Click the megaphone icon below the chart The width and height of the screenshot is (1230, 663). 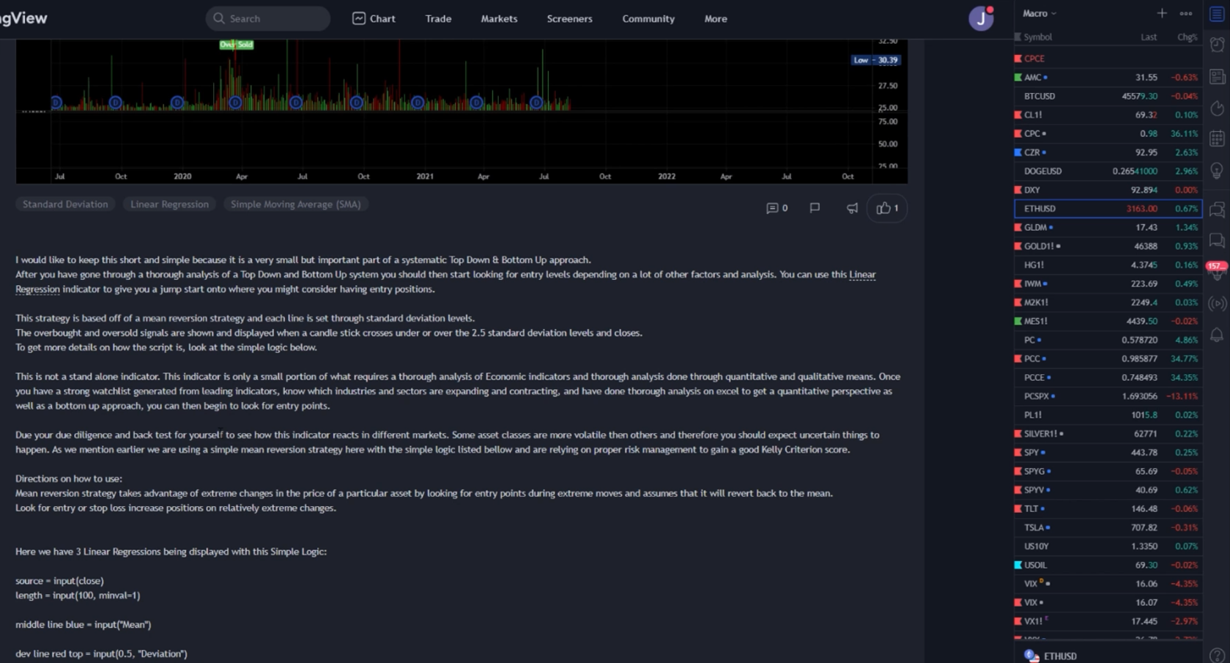851,209
